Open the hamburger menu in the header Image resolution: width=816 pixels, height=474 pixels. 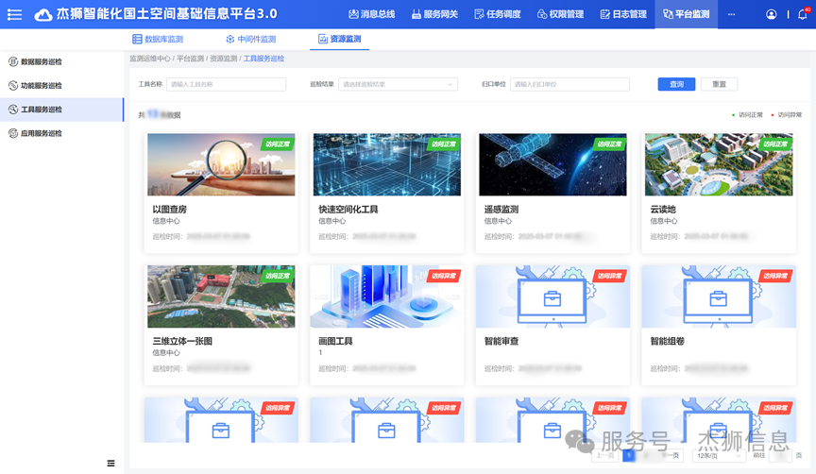(x=14, y=14)
